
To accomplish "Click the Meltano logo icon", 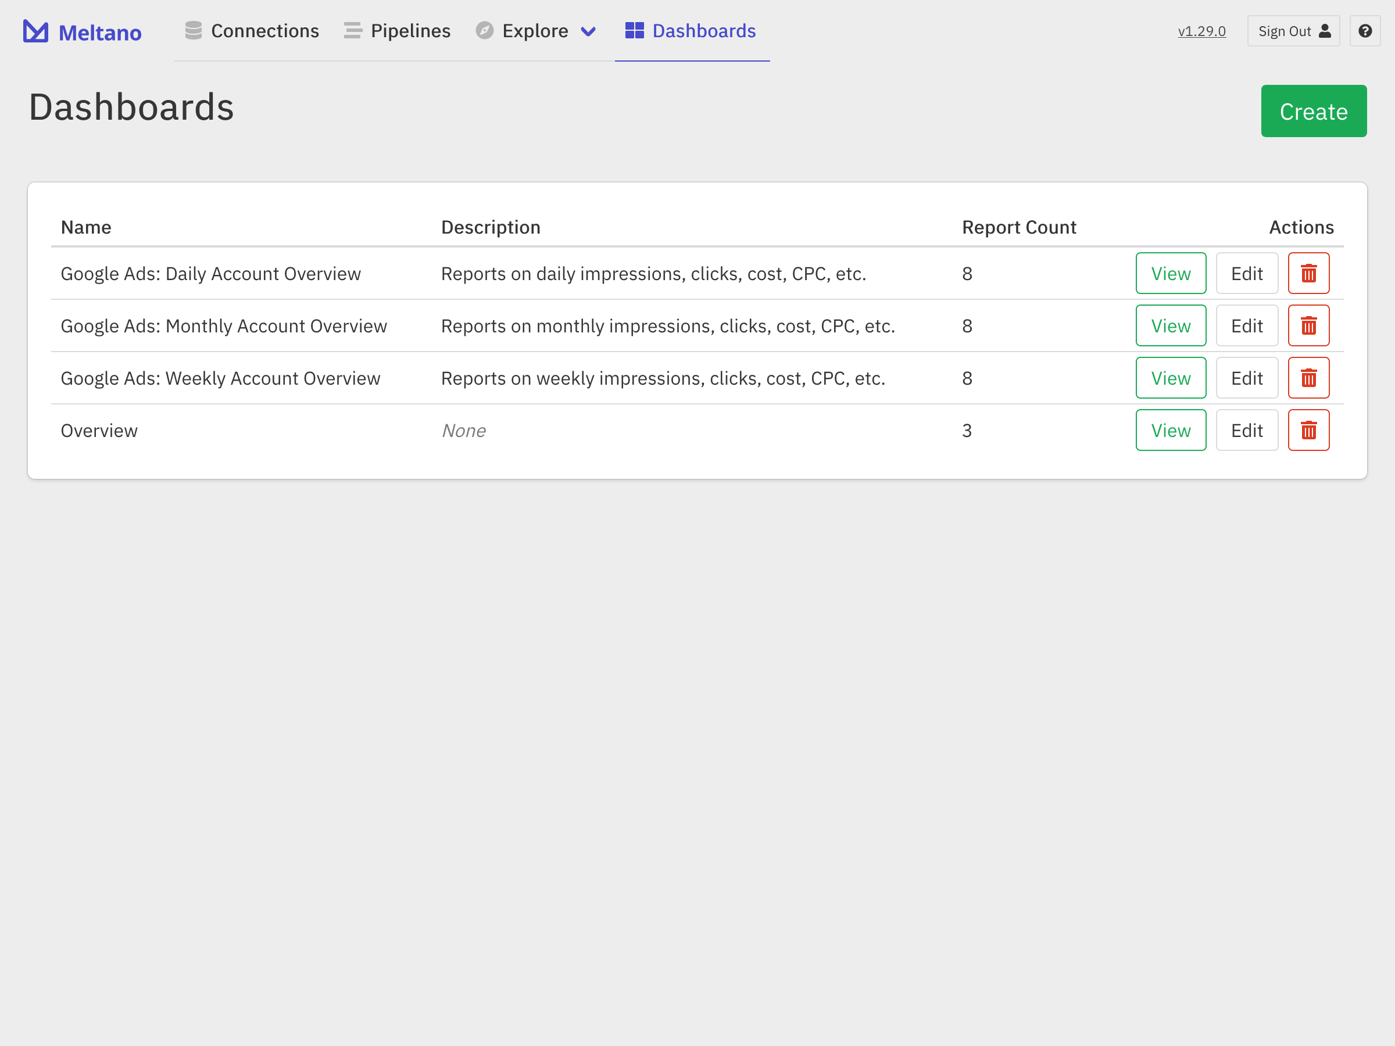I will click(36, 31).
